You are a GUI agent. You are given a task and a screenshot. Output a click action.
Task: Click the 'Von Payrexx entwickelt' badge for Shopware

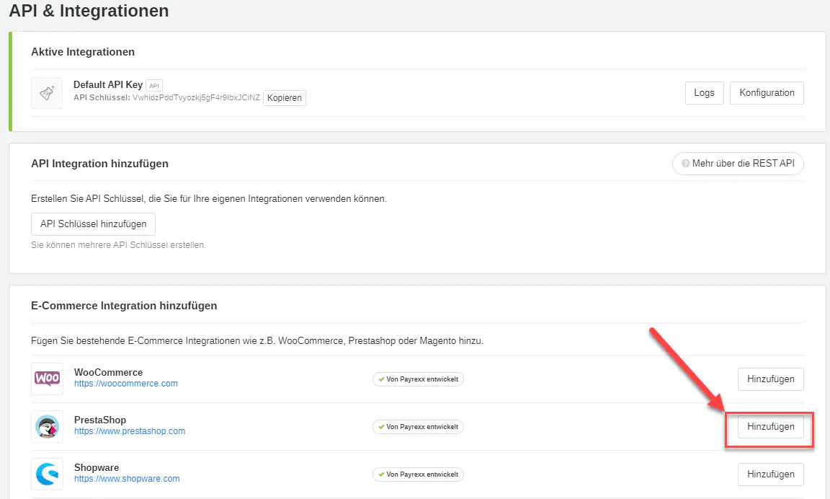tap(418, 474)
